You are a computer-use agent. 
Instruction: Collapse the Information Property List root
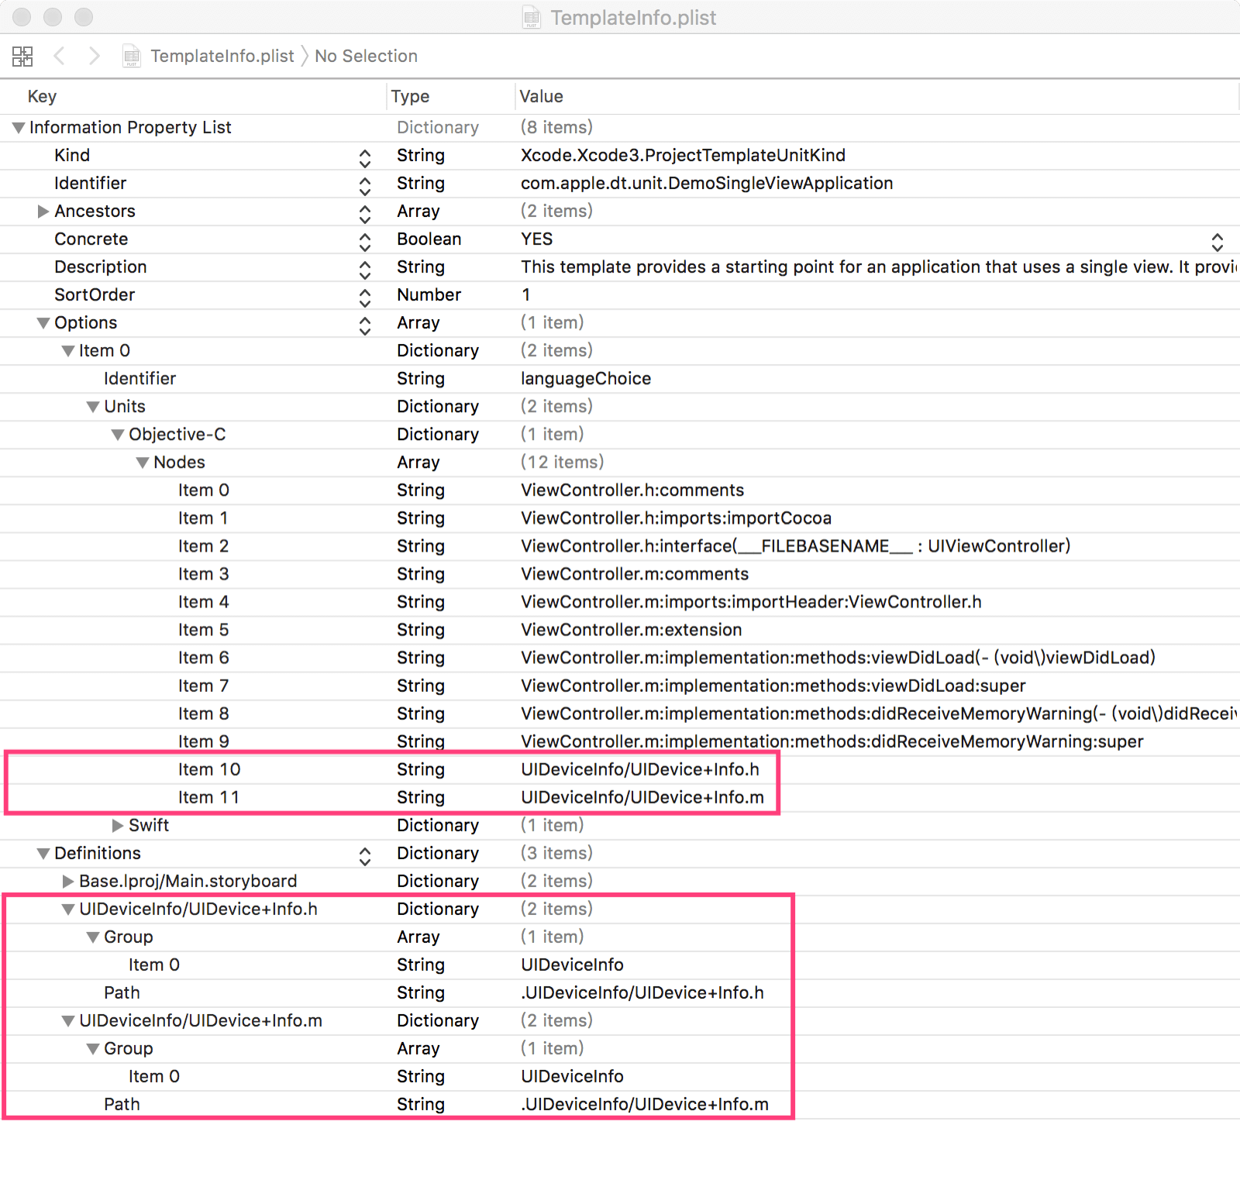(19, 128)
